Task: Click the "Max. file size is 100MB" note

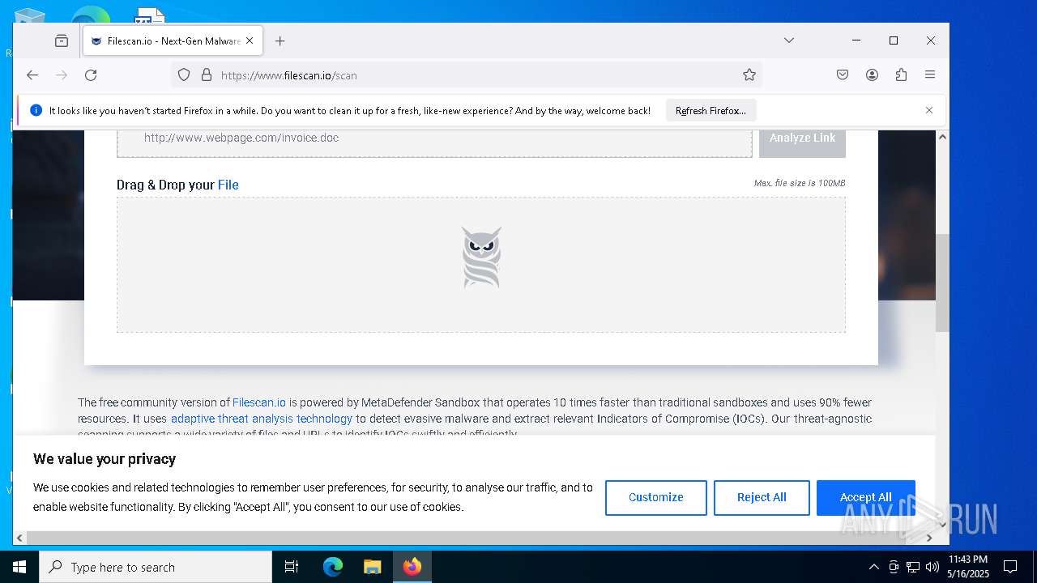Action: click(800, 184)
